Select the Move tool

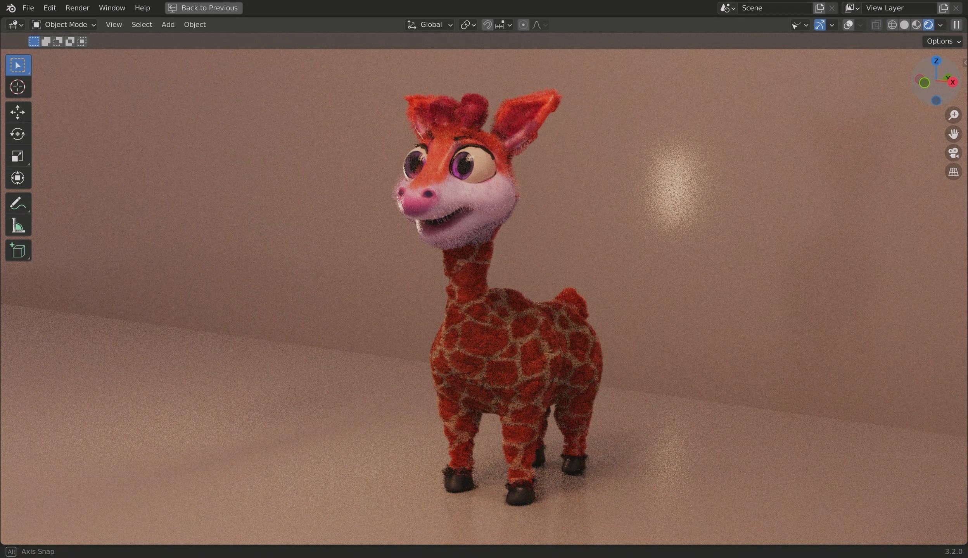(x=18, y=112)
